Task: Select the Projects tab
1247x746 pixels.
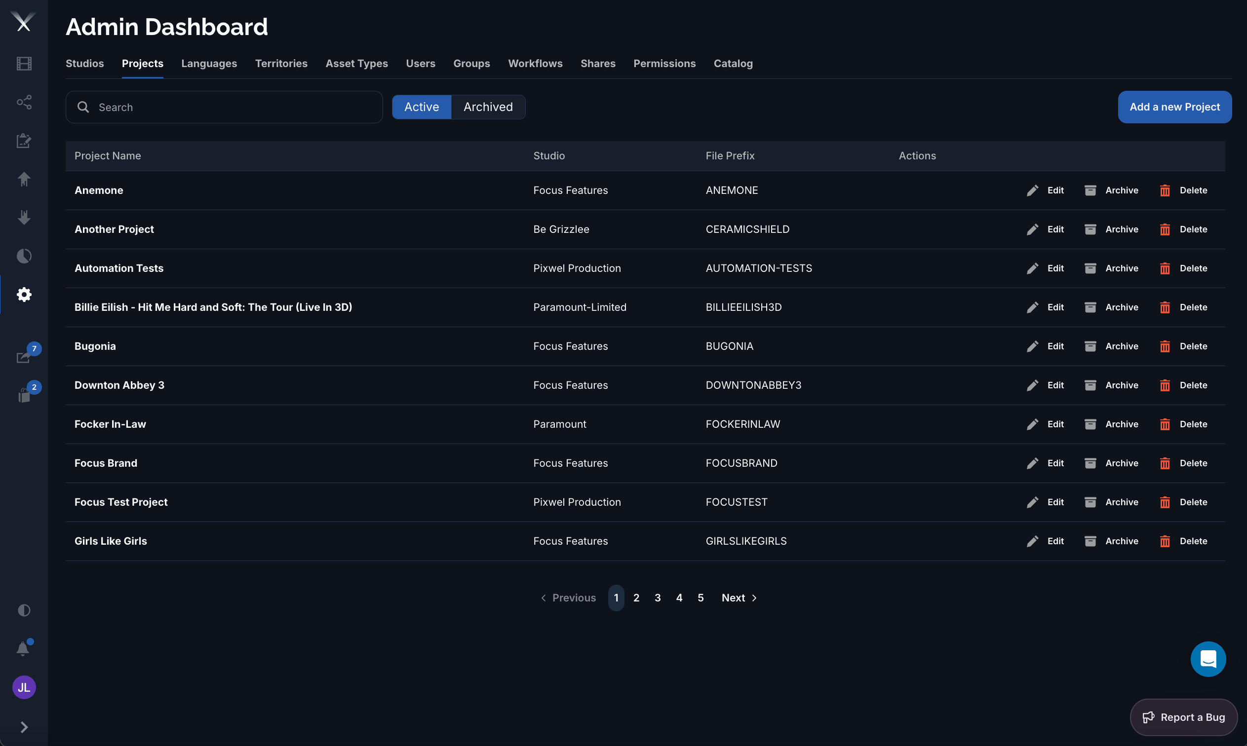Action: [142, 63]
